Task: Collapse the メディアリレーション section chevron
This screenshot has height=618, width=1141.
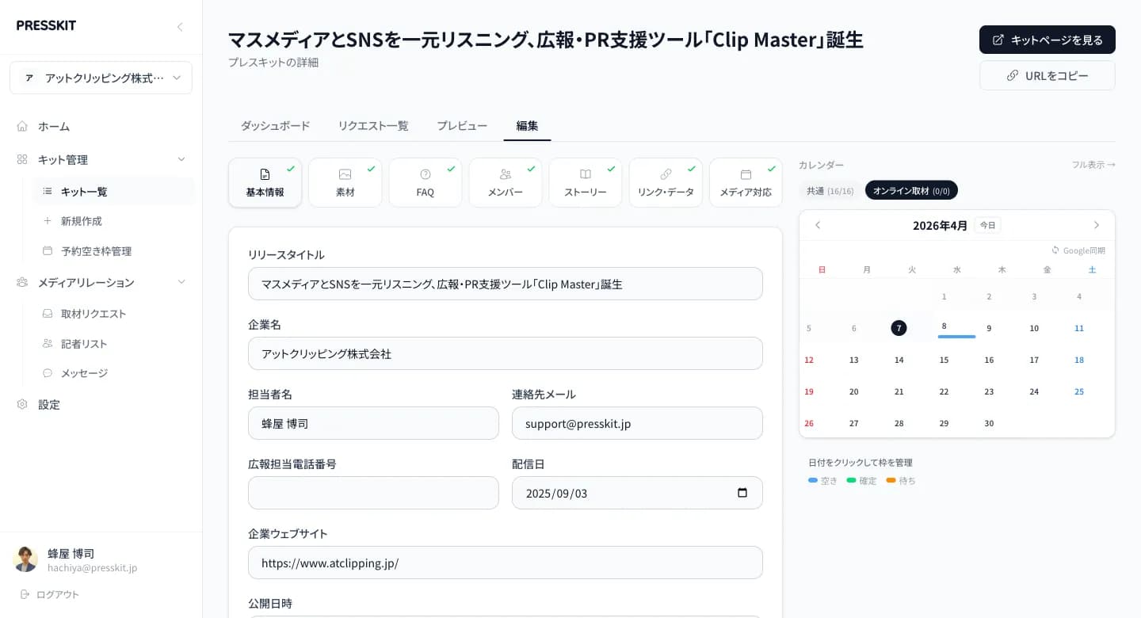Action: click(181, 282)
